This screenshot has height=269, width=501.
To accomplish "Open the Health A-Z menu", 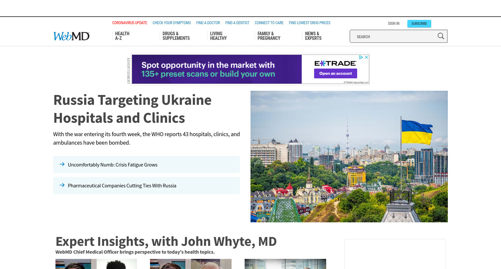I will 122,36.
